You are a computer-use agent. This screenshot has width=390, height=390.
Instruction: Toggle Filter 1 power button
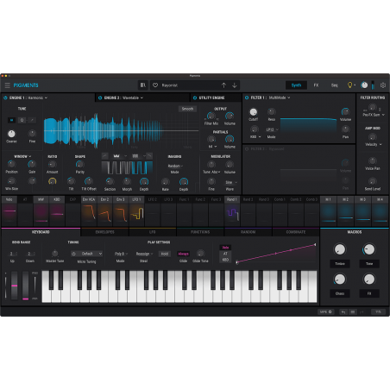pos(247,97)
